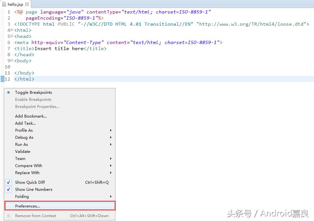The height and width of the screenshot is (221, 314).
Task: Click the breakpoint dot icon beside Toggle Breakpoints
Action: click(x=8, y=93)
